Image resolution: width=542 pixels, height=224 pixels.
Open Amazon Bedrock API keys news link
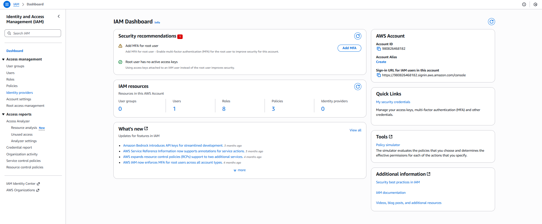[x=173, y=145]
